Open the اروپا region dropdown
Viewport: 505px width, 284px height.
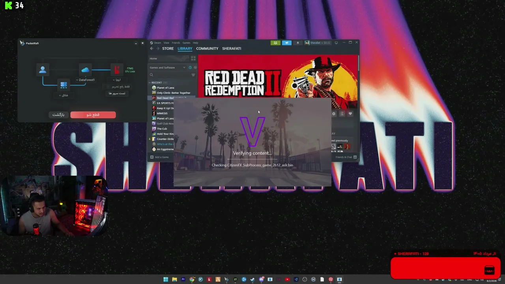[117, 80]
